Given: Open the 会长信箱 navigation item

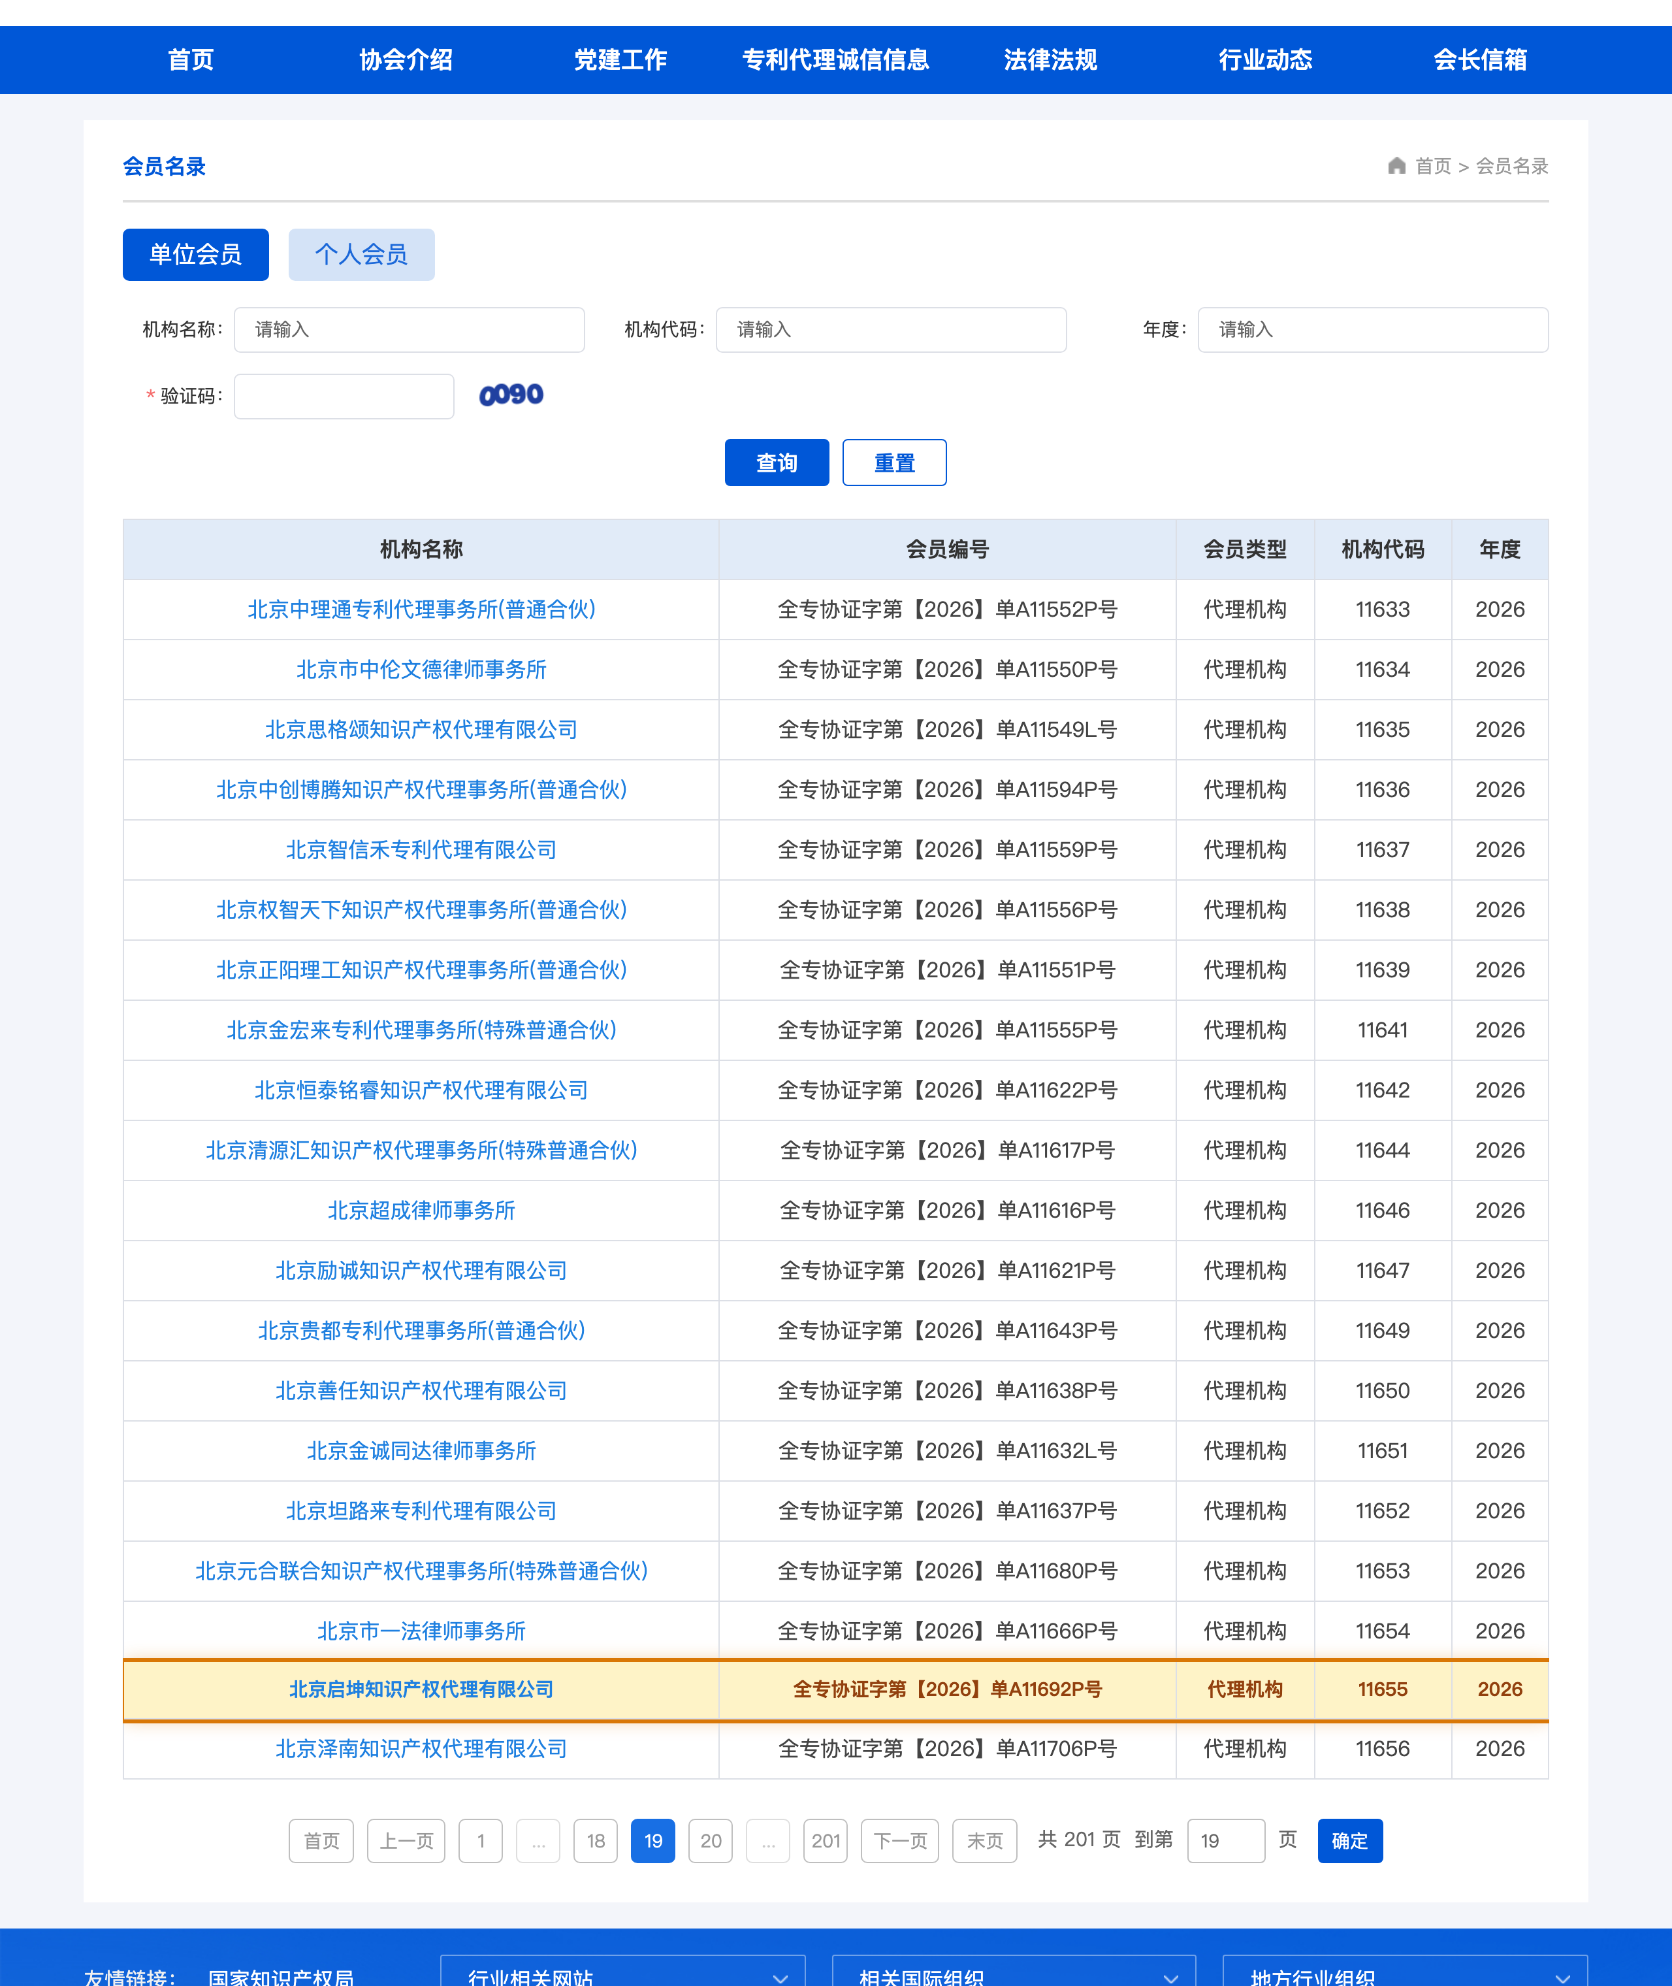Looking at the screenshot, I should 1479,59.
